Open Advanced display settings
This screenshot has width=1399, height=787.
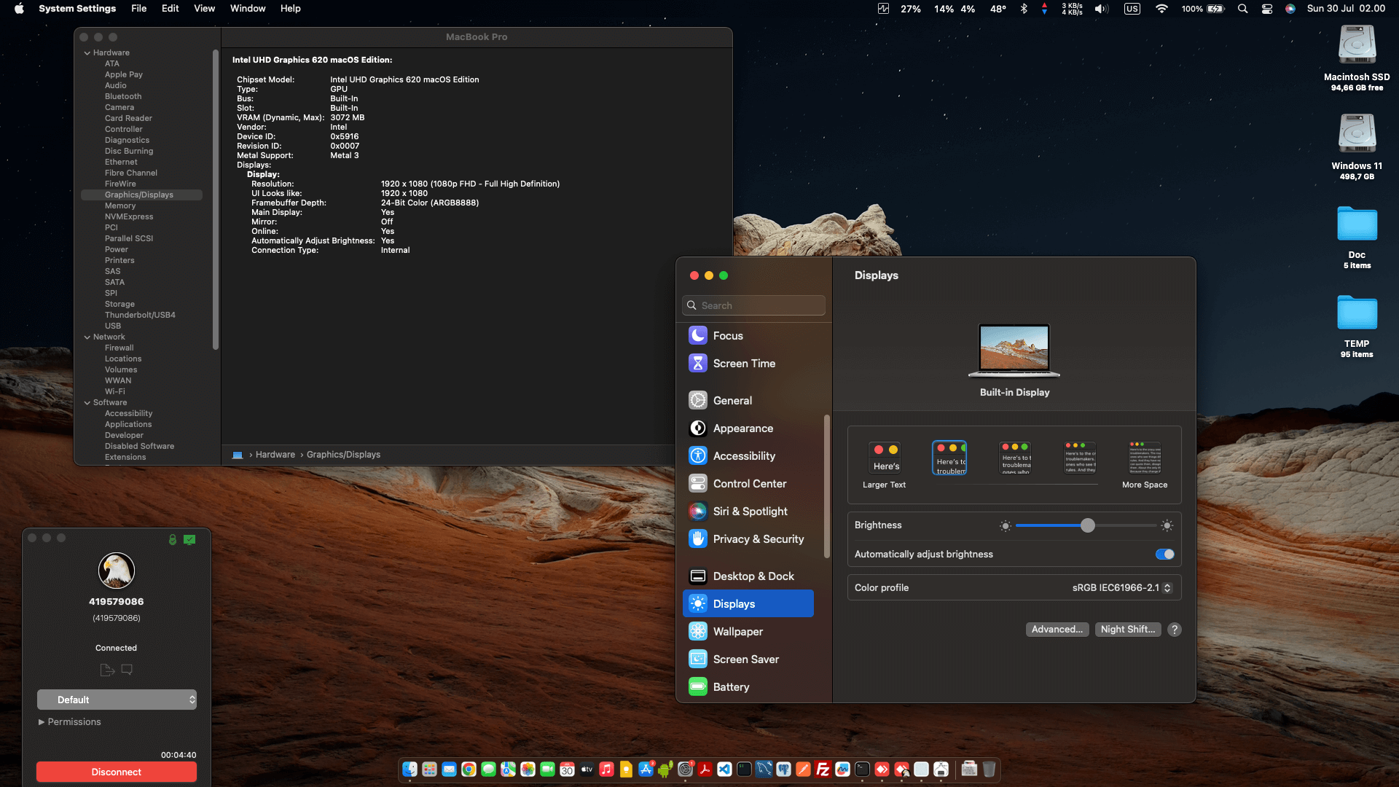(1057, 629)
